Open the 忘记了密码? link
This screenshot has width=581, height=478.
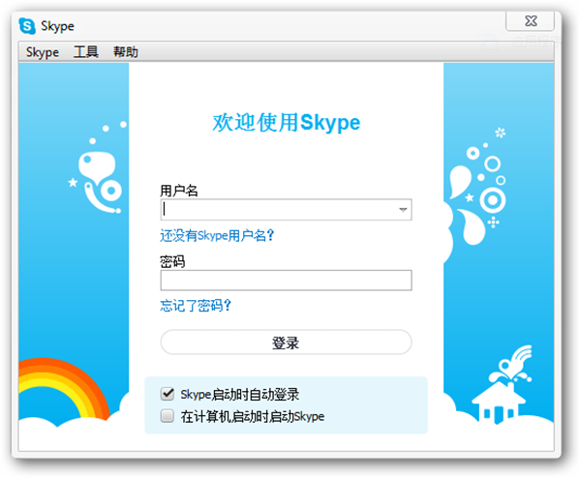pos(196,306)
